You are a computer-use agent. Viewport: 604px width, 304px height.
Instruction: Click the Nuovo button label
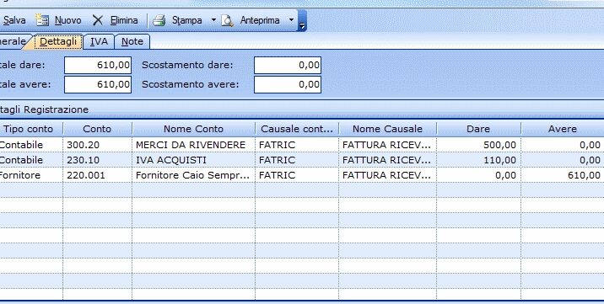[67, 20]
